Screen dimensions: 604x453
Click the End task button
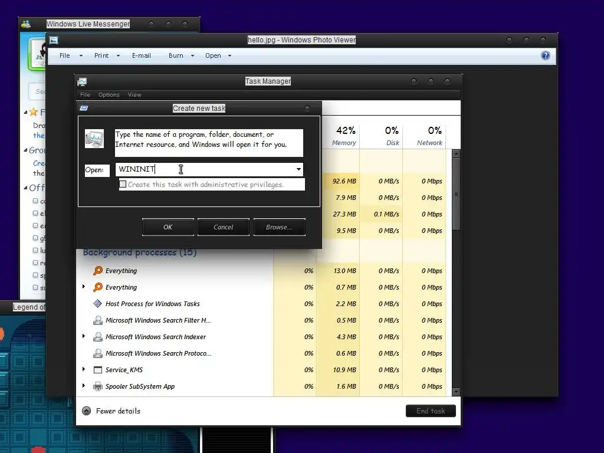coord(431,411)
